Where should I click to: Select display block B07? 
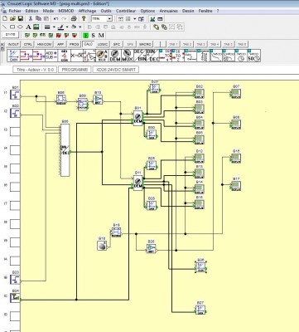(x=236, y=94)
